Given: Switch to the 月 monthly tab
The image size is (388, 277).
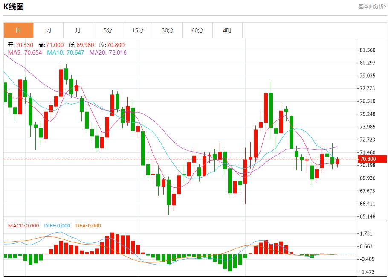Looking at the screenshot, I should (78, 30).
